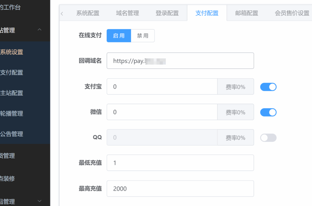312x206 pixels.
Task: Open the 邮箱配置 tab
Action: (x=247, y=13)
